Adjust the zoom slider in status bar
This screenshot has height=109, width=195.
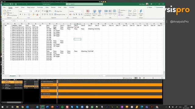tap(153, 78)
